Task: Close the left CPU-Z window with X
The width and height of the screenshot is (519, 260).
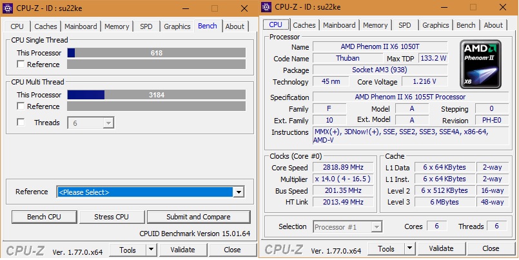Action: [x=244, y=8]
